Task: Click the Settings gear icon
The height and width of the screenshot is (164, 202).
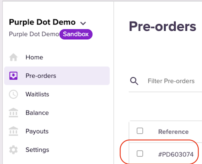Action: coord(13,150)
